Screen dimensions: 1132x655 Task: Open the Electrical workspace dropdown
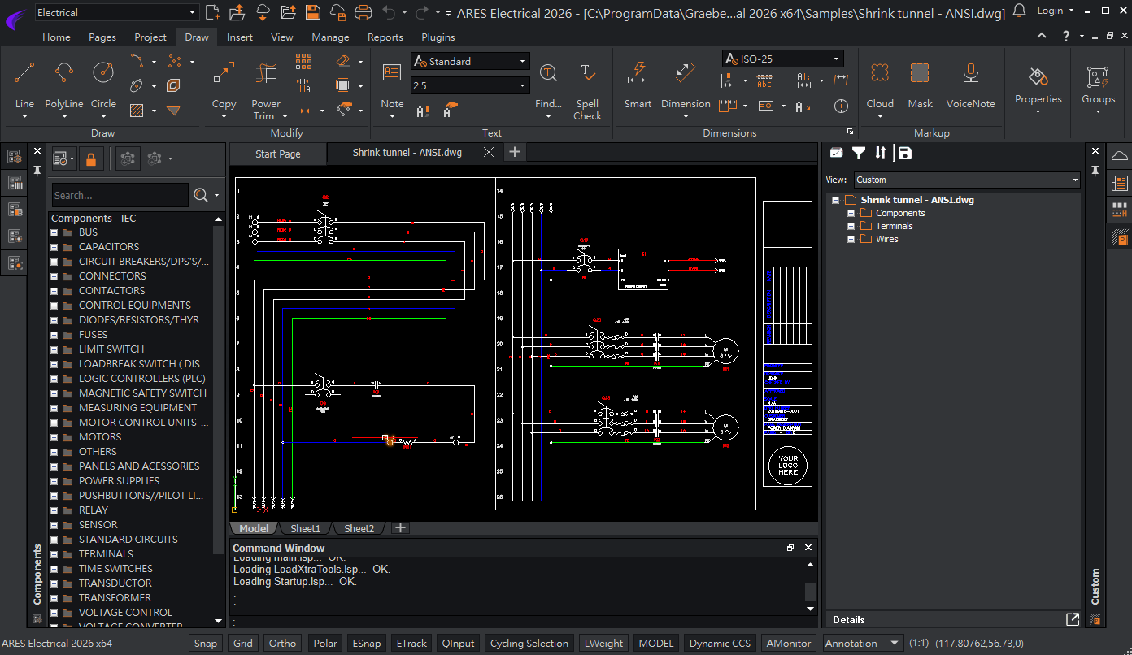coord(116,12)
